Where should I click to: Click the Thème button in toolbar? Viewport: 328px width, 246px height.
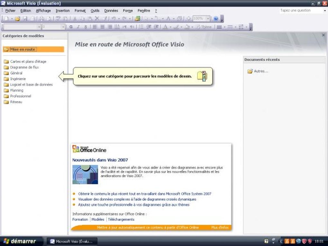204,27
